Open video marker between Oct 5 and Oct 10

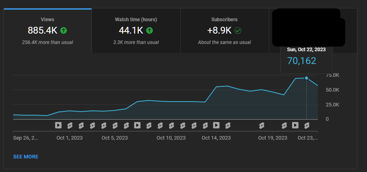(x=137, y=125)
